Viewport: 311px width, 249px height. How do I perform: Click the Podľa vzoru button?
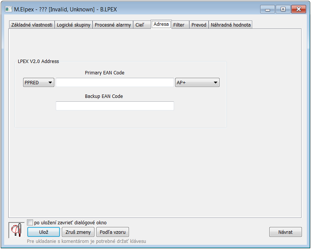coord(113,232)
